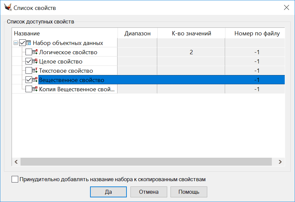Enable forced set name adding checkbox
The image size is (295, 202).
coord(15,180)
